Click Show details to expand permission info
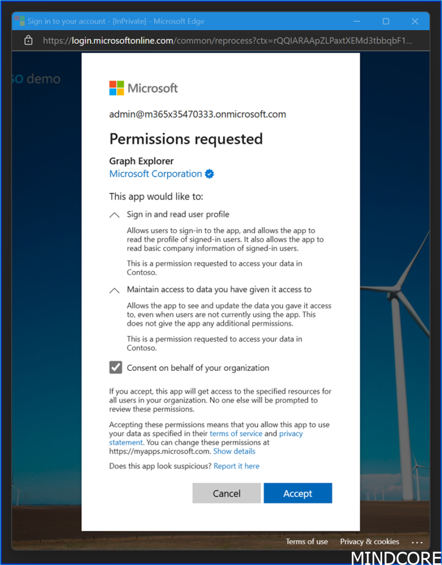 [234, 451]
